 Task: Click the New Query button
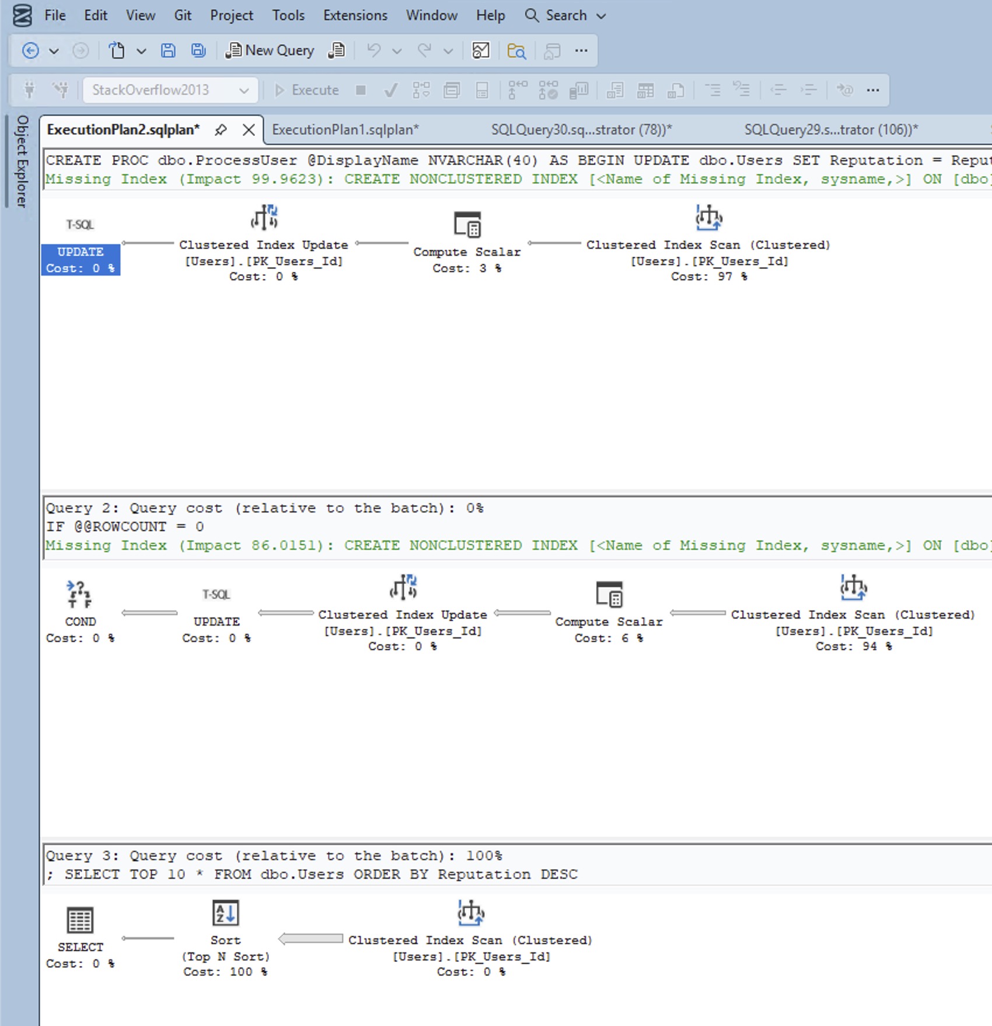271,51
